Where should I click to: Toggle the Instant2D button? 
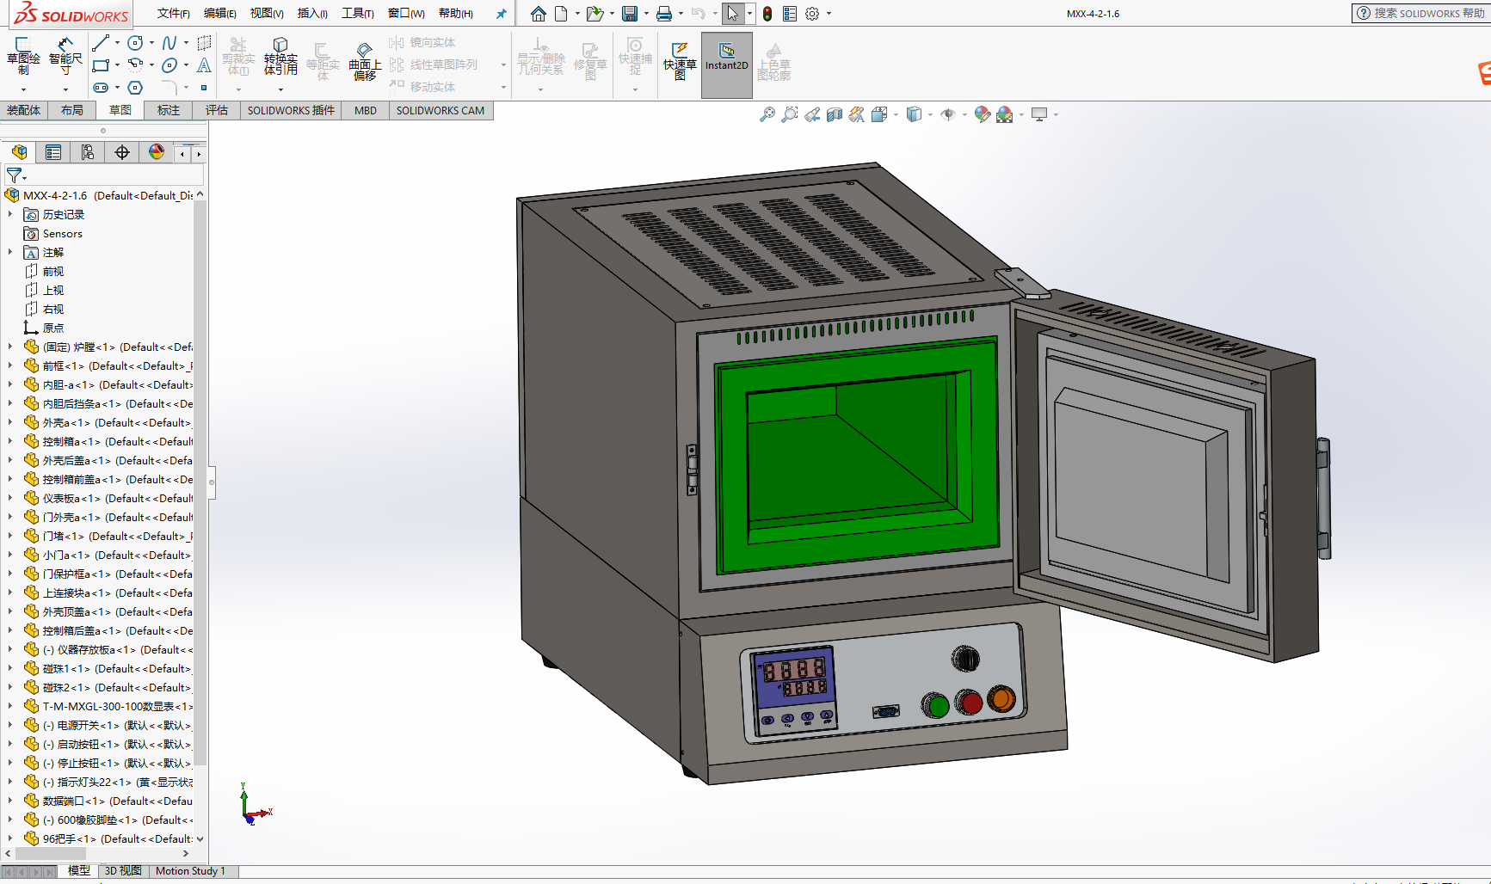[x=727, y=64]
